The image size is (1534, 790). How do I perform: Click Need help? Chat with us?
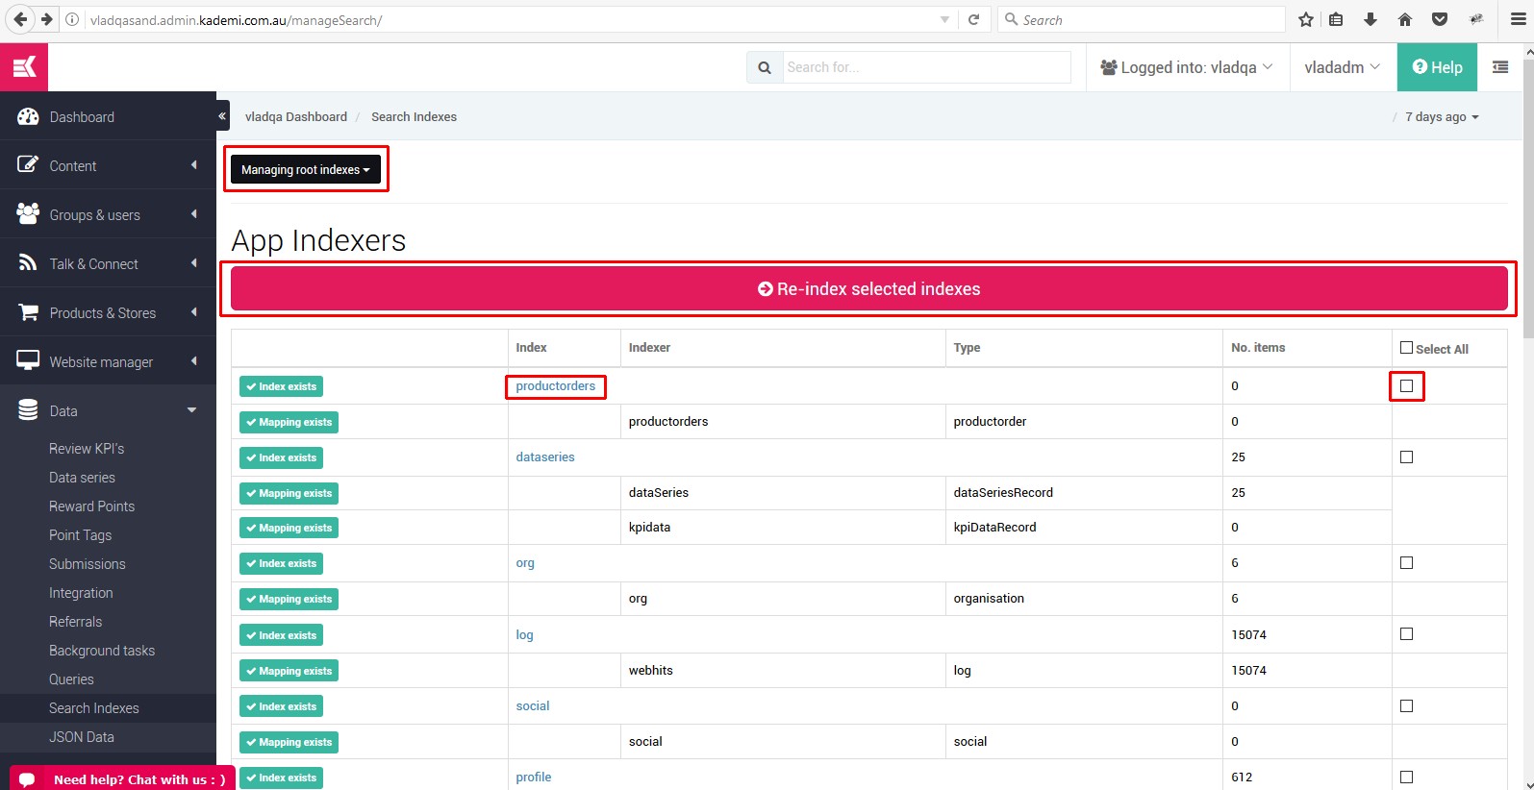(x=122, y=778)
